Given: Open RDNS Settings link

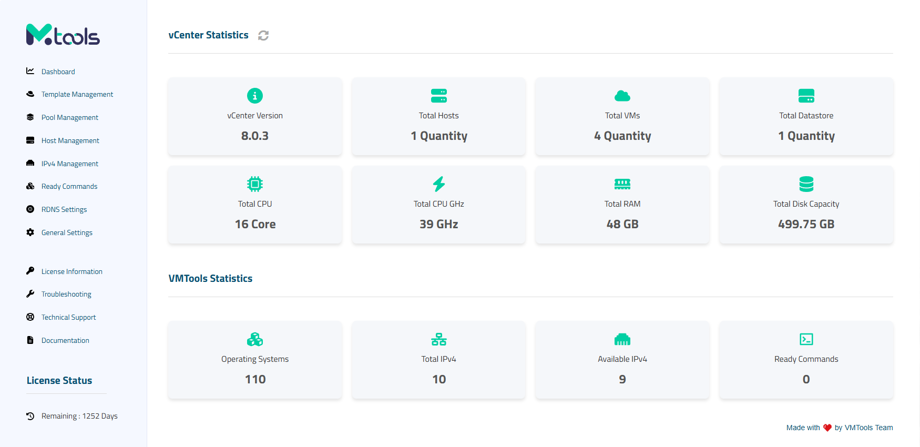Looking at the screenshot, I should point(64,209).
